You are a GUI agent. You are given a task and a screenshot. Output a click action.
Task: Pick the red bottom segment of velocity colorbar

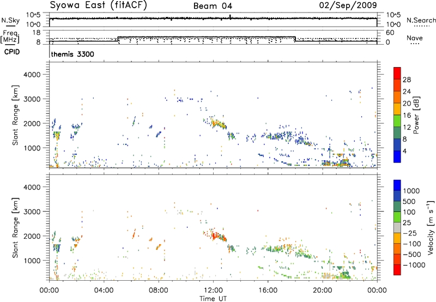click(x=397, y=270)
